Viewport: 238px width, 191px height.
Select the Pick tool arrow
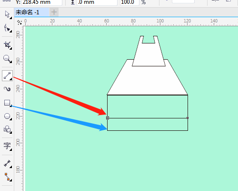[x=7, y=15]
